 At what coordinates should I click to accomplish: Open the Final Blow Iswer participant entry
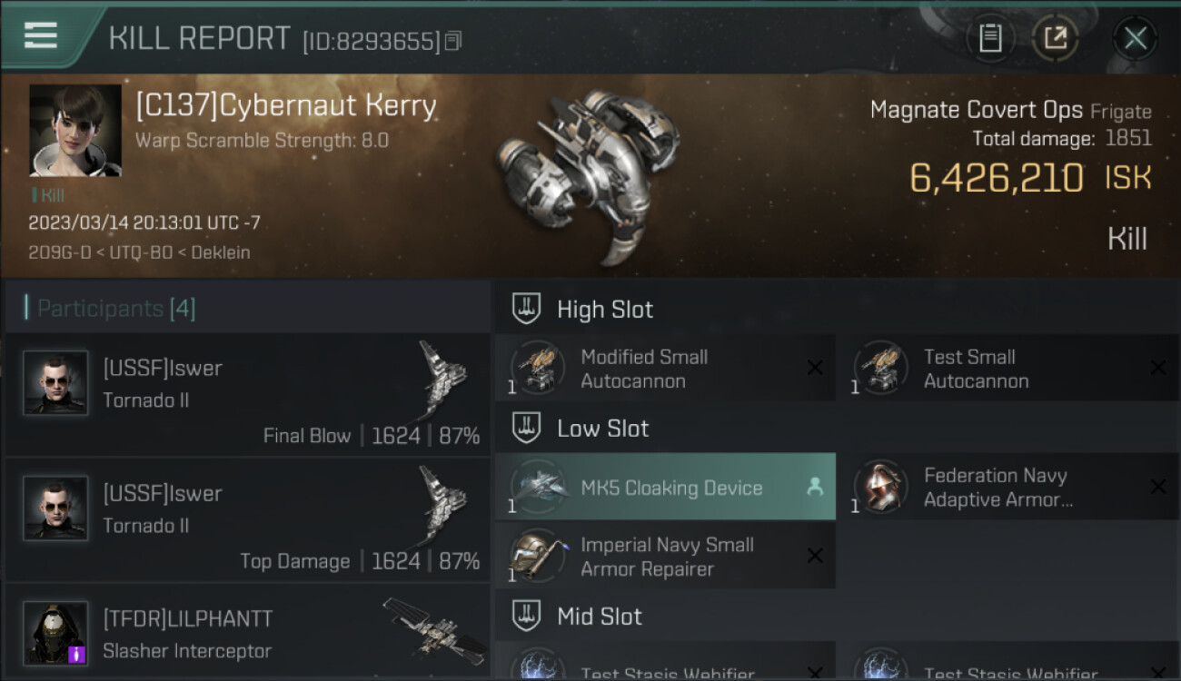click(x=247, y=395)
